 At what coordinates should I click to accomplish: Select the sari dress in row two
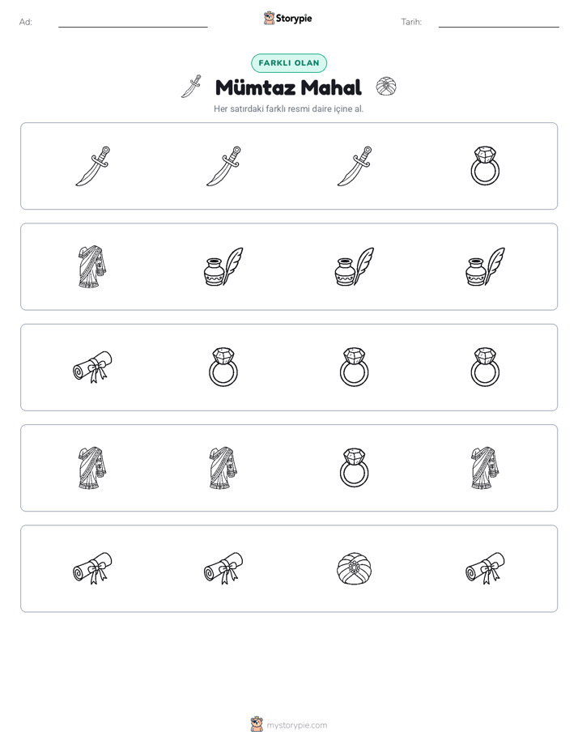(x=92, y=266)
